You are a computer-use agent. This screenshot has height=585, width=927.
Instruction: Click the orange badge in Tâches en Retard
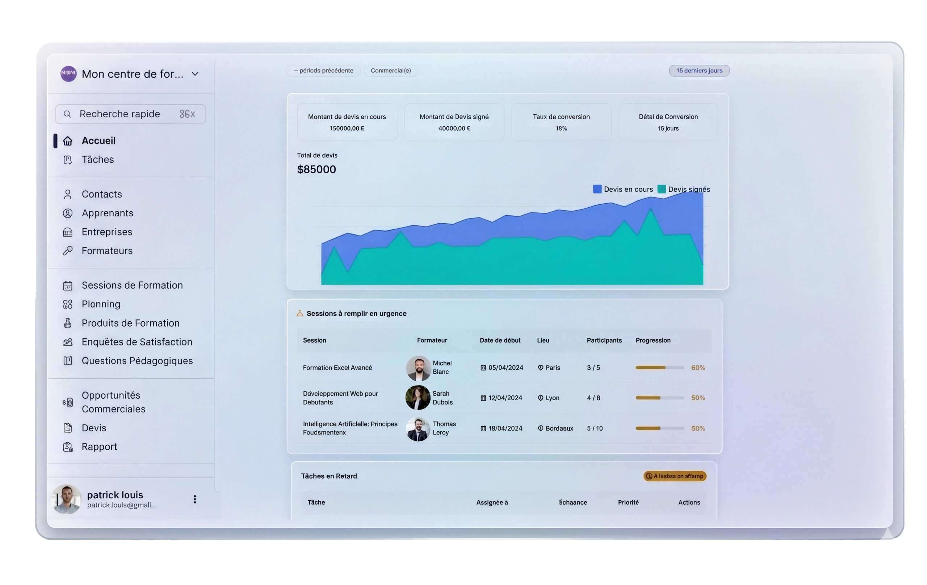point(675,476)
